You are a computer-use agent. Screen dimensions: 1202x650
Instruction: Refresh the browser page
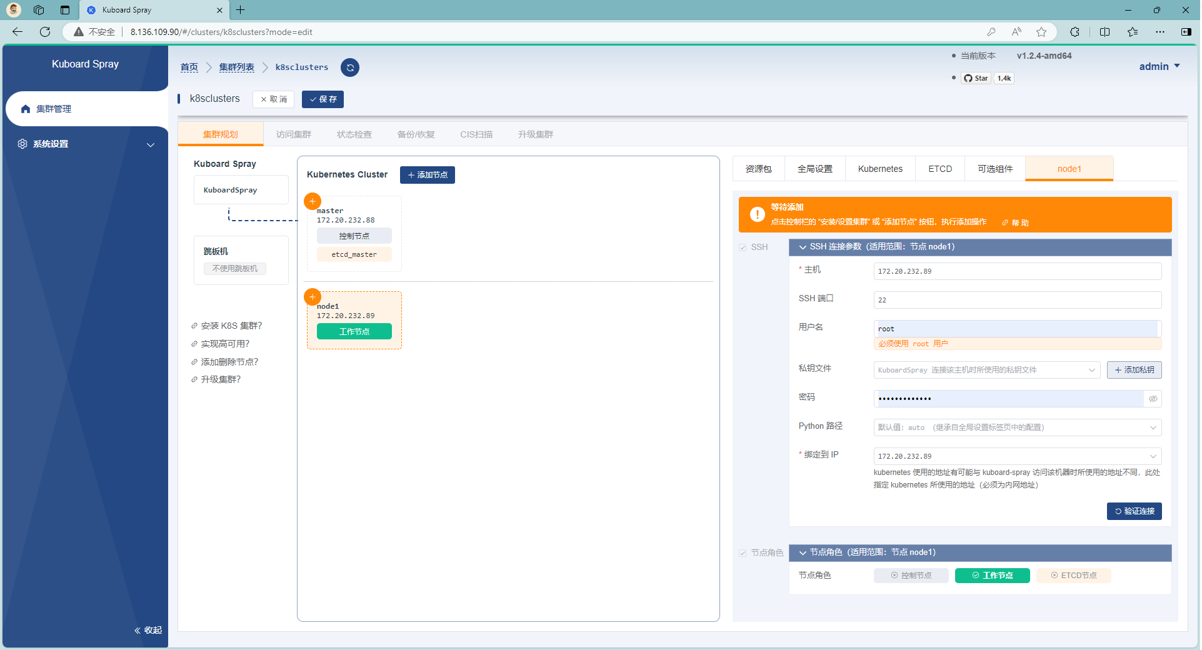[45, 32]
